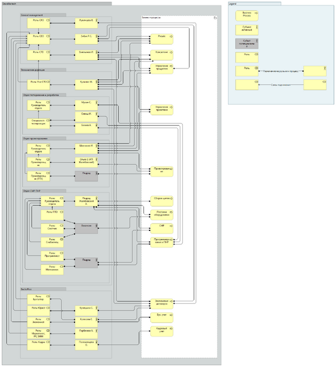Click the process arrow icon on СМР element

click(171, 226)
